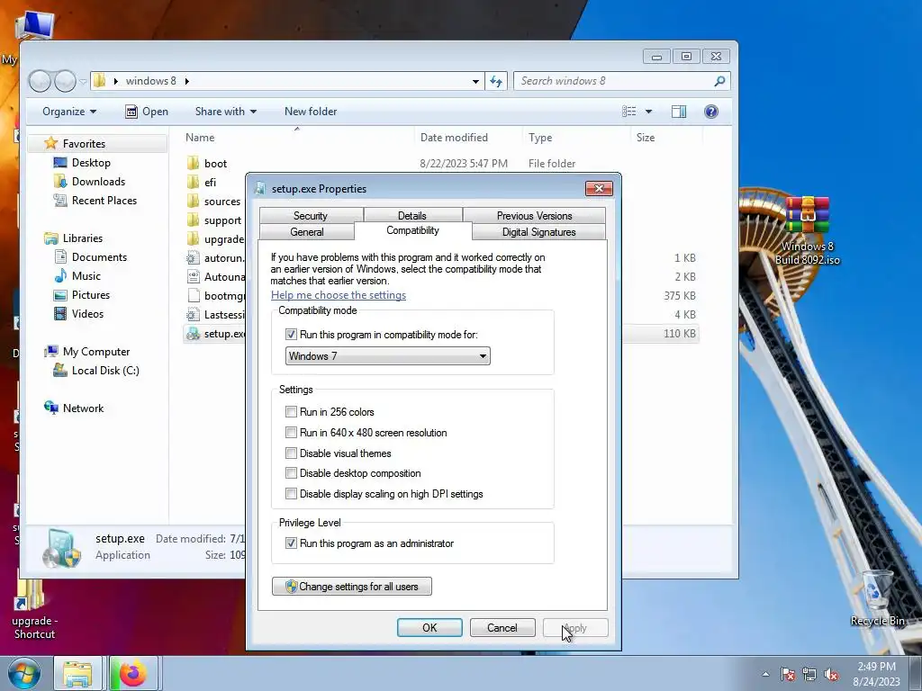Image resolution: width=922 pixels, height=691 pixels.
Task: Click the Search windows 8 input field
Action: coord(613,81)
